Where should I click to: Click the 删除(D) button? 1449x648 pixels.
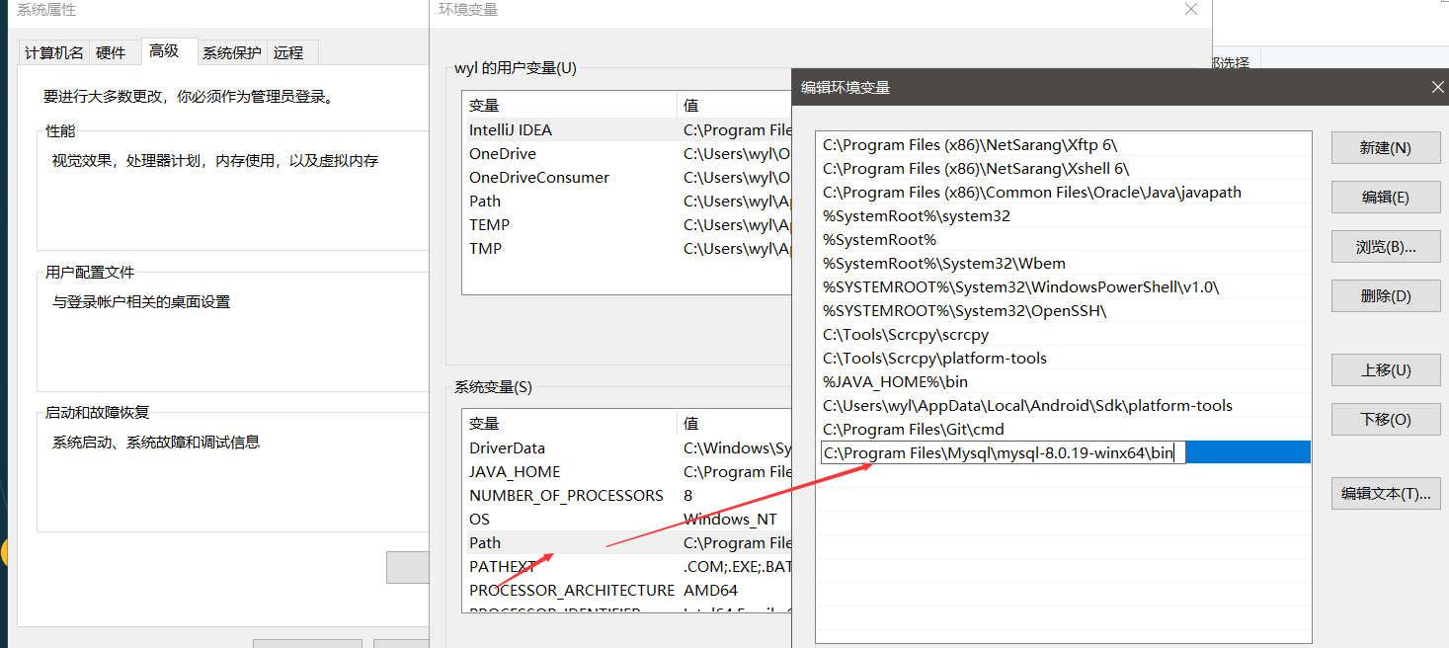(x=1385, y=296)
